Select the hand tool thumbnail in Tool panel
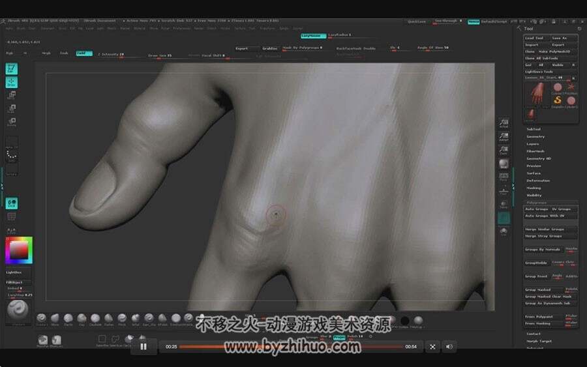Viewport: 587px width, 367px height. (537, 93)
